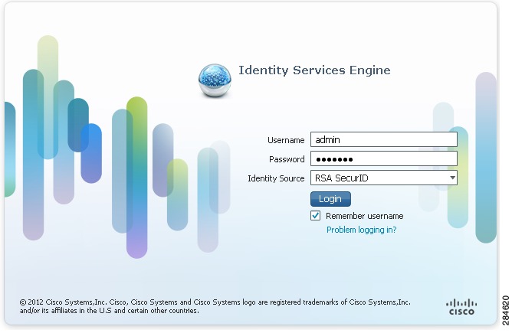Image resolution: width=512 pixels, height=333 pixels.
Task: Open the 'Problem logging in?' link
Action: pyautogui.click(x=362, y=230)
